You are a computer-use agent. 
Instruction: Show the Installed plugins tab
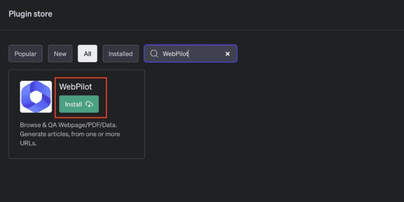[121, 54]
